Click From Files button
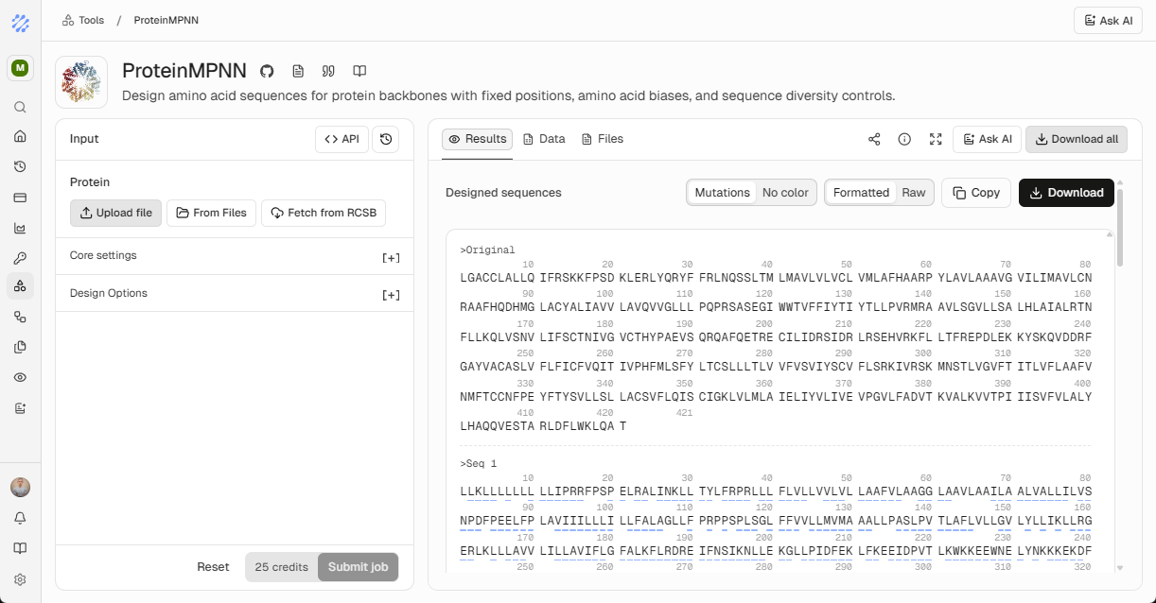 pyautogui.click(x=212, y=213)
